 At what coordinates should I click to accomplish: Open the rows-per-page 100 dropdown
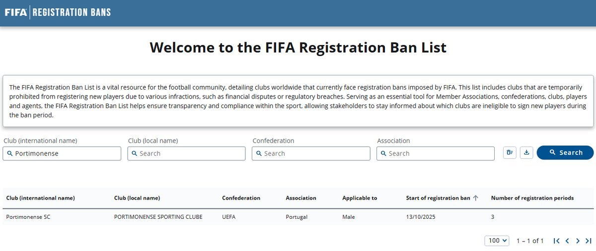(497, 241)
